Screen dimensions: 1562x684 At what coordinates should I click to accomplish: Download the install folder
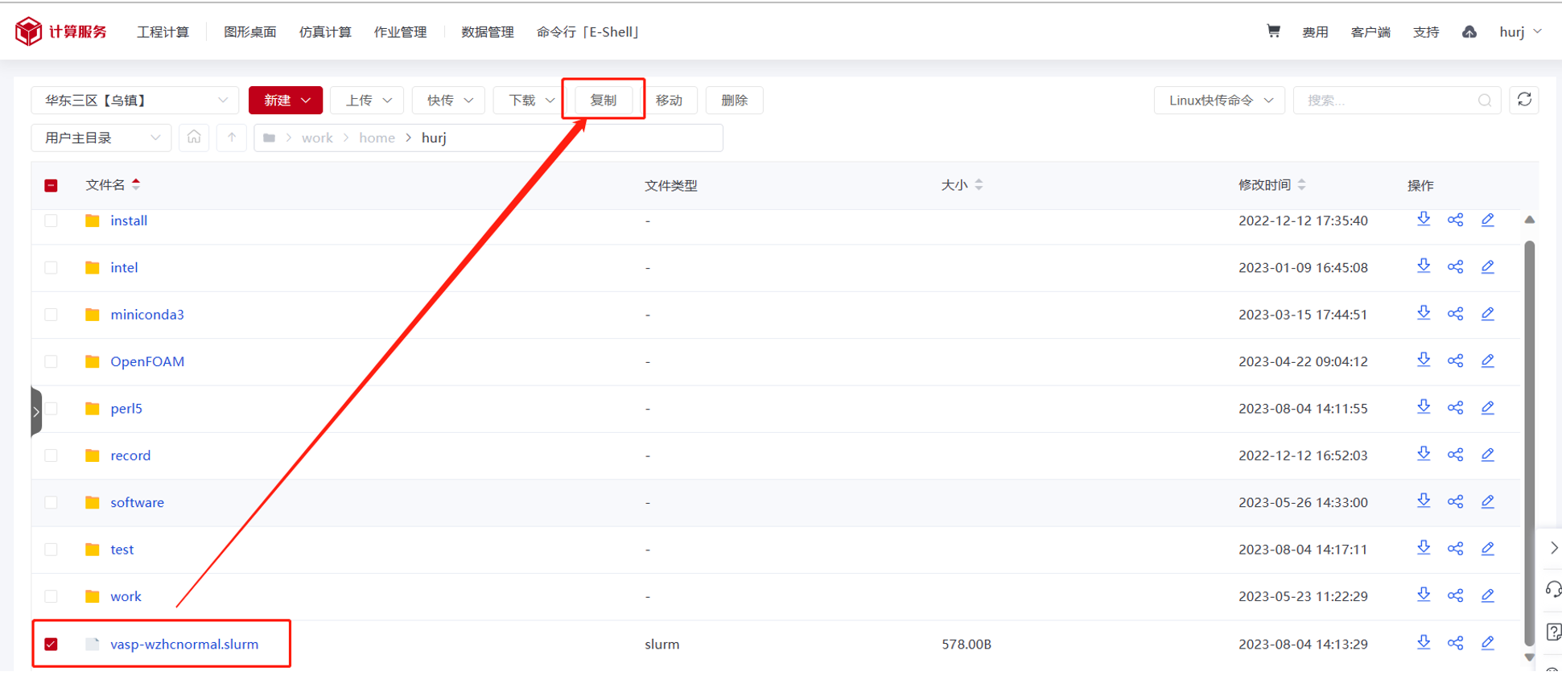(x=1424, y=220)
